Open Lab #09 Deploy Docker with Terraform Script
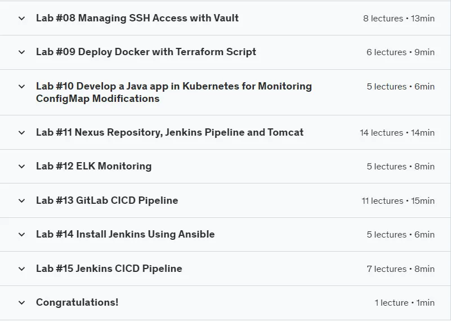Viewport: 451px width, 322px height. coord(146,52)
